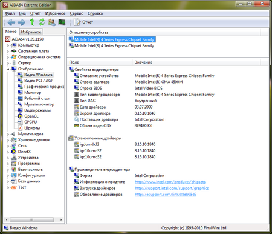The image size is (272, 234).
Task: Click the Шрифты font icon
Action: coord(20,128)
